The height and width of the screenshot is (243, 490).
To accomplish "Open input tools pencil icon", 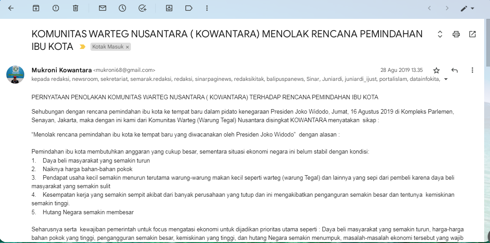I will pos(464,9).
